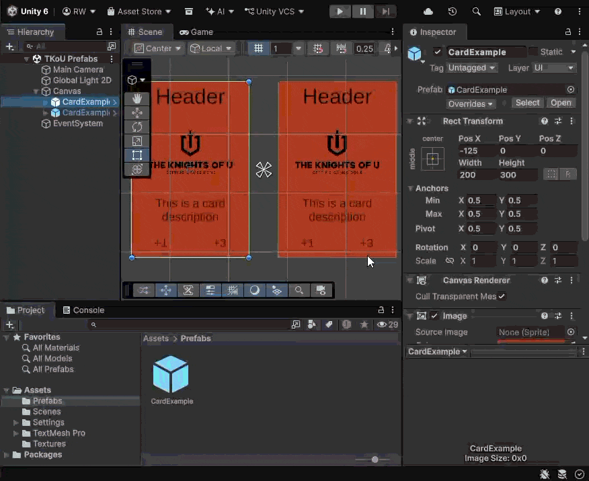
Task: Lock the Hierarchy panel
Action: (x=99, y=32)
